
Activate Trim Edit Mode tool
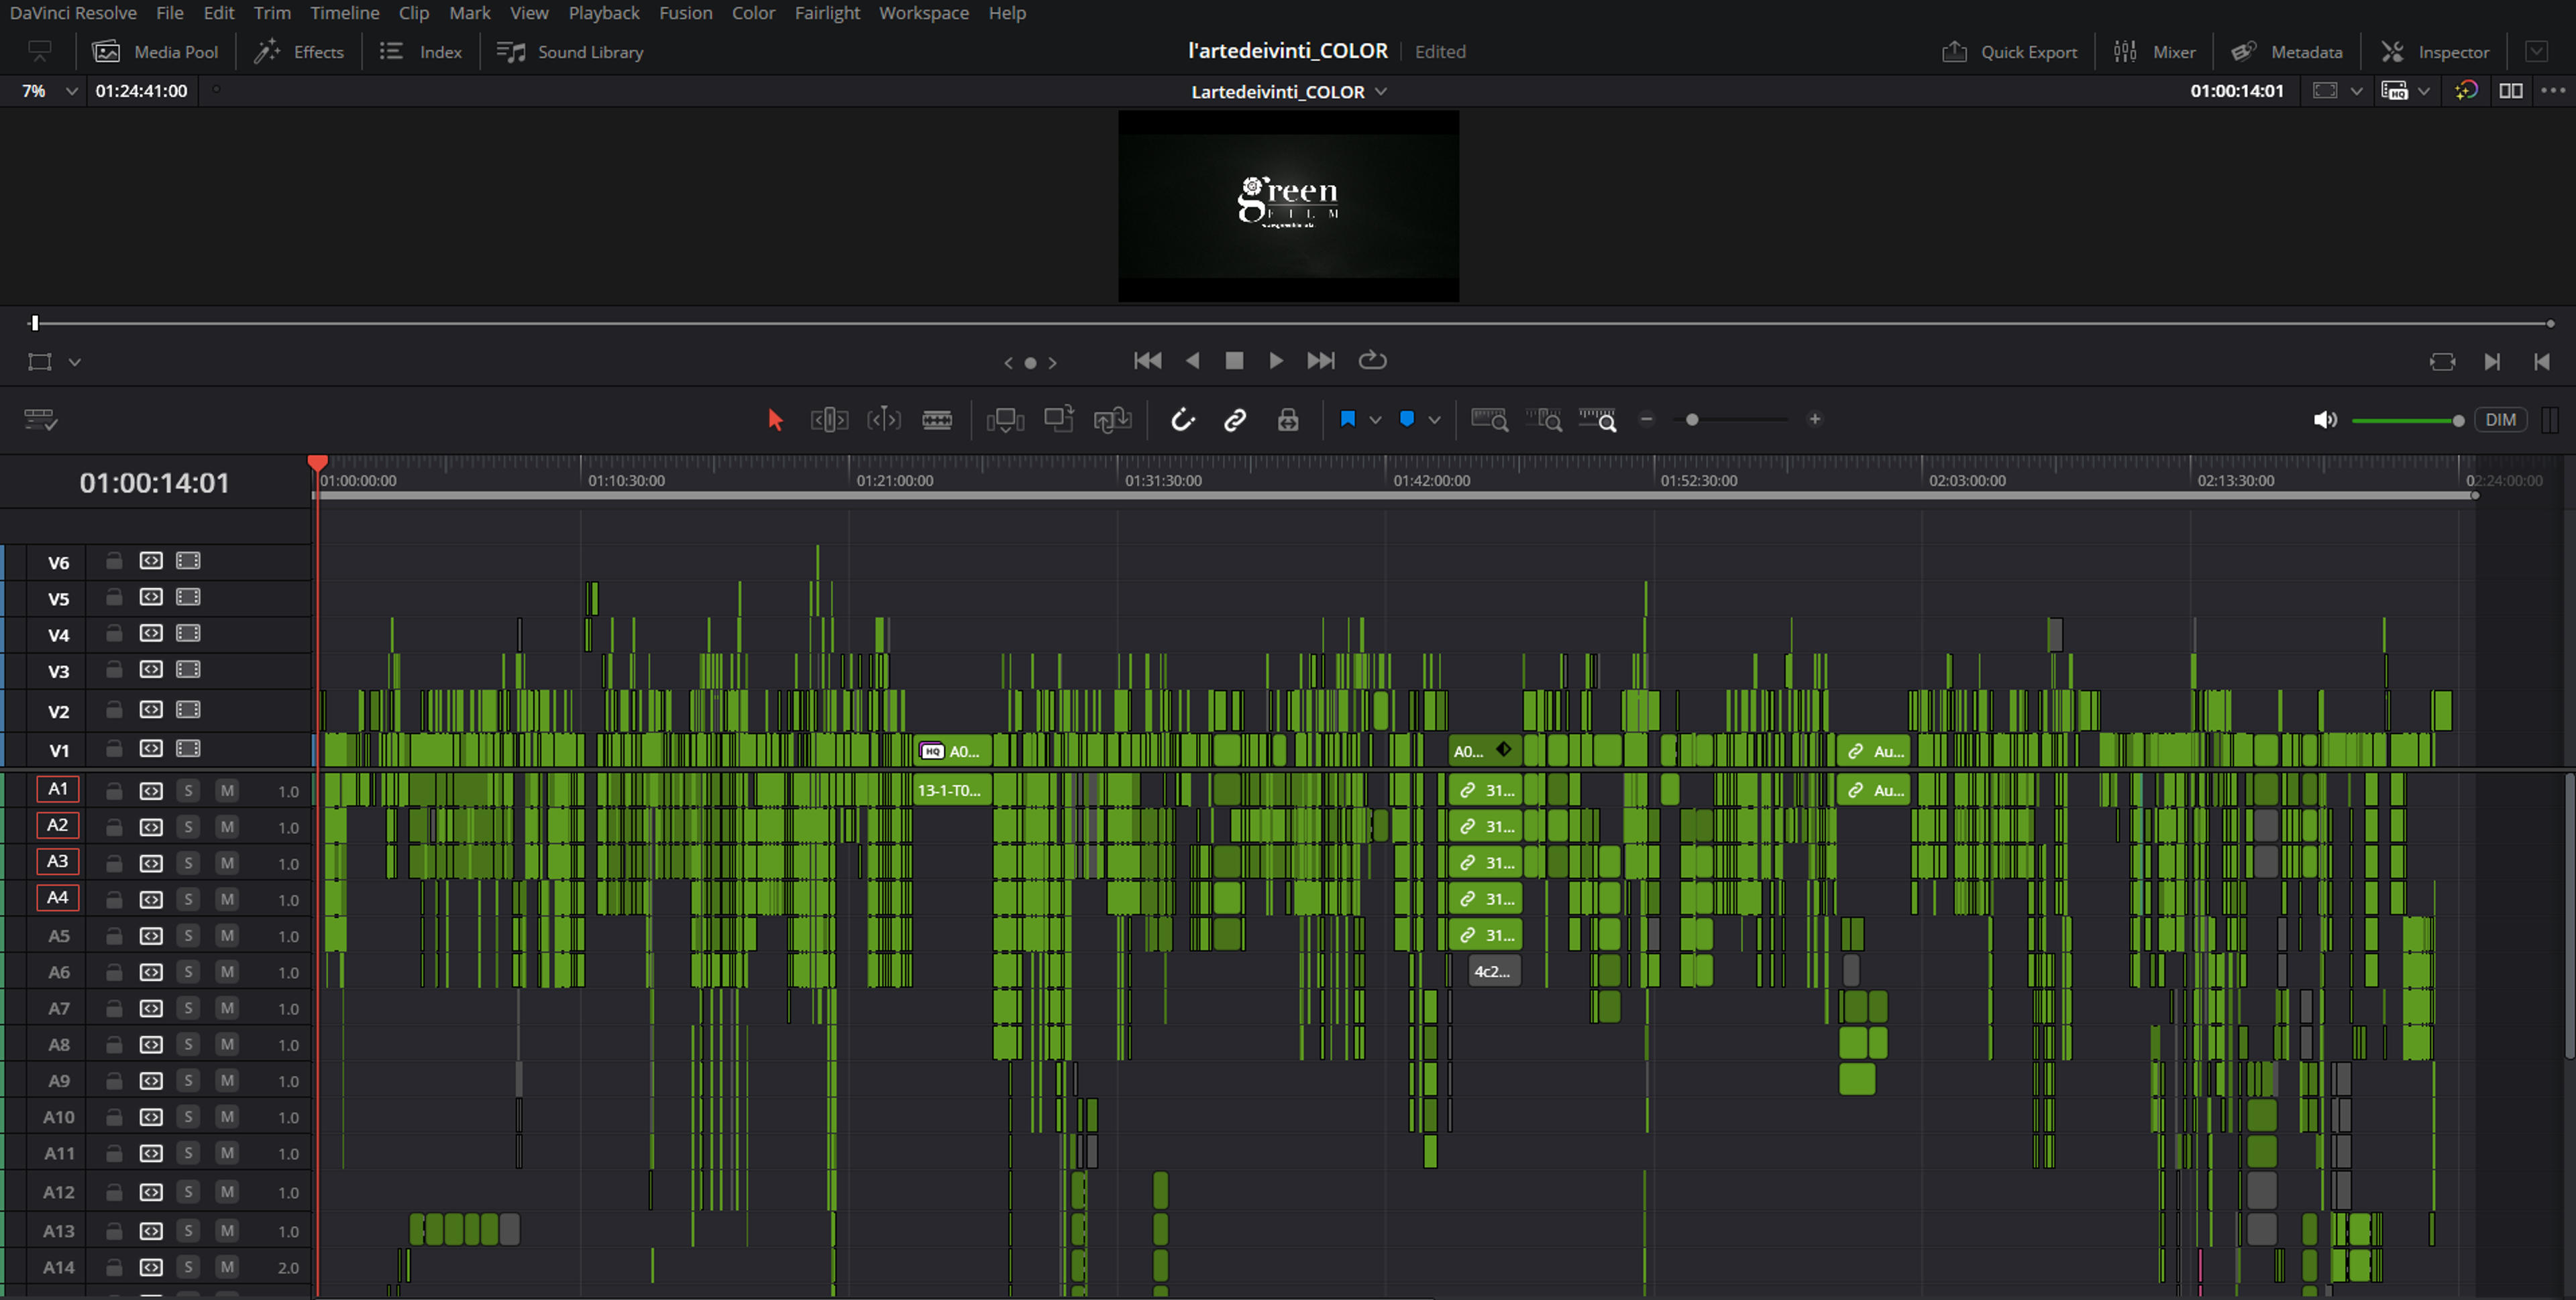829,420
